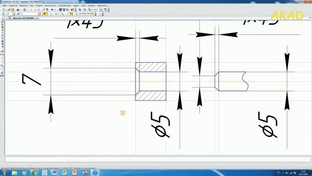Click the Print icon in toolbar
The width and height of the screenshot is (312, 176).
click(x=18, y=10)
